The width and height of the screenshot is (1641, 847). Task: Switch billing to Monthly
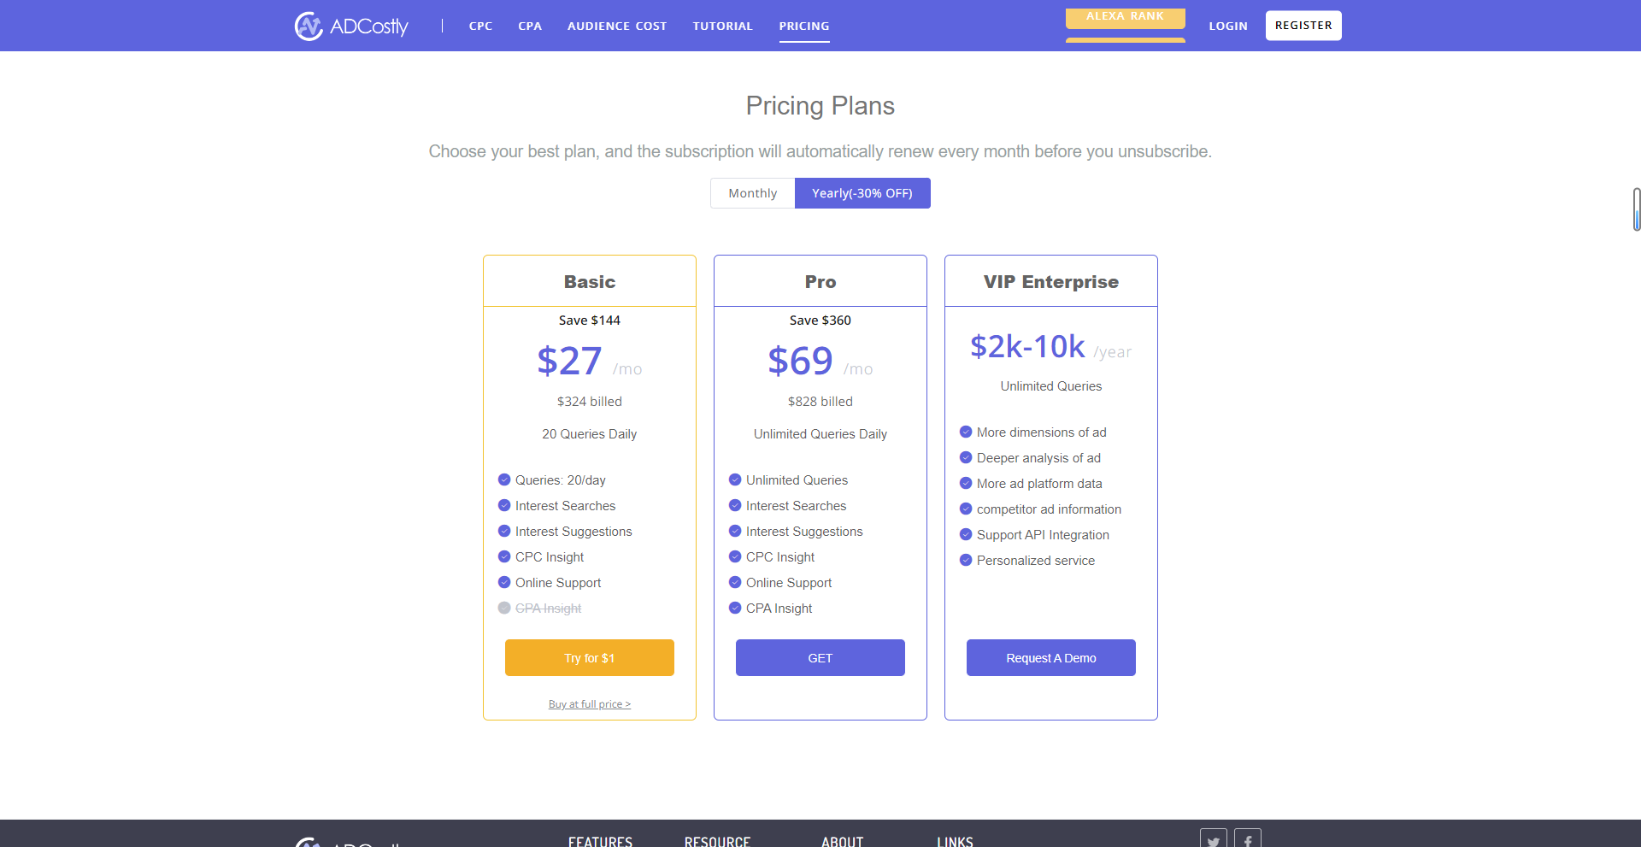pos(753,193)
